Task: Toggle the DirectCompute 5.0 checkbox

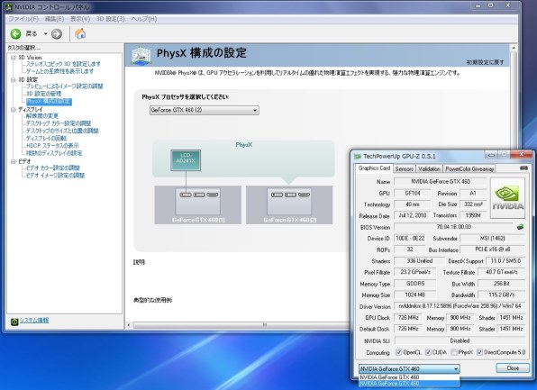Action: (479, 352)
